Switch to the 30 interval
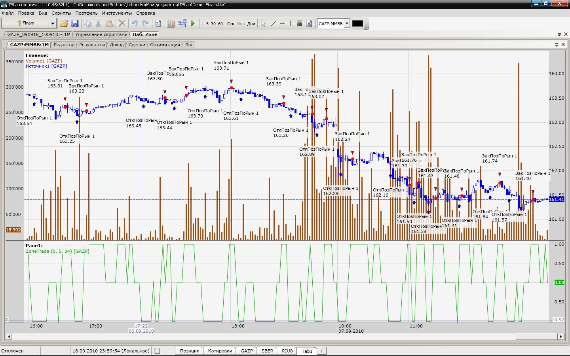This screenshot has height=356, width=570. click(213, 24)
